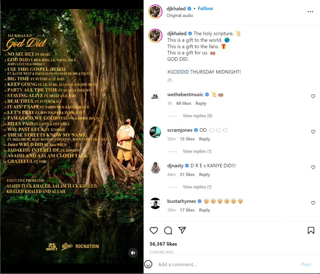Image resolution: width=320 pixels, height=274 pixels.
Task: Click Add a comment field
Action: (227, 265)
